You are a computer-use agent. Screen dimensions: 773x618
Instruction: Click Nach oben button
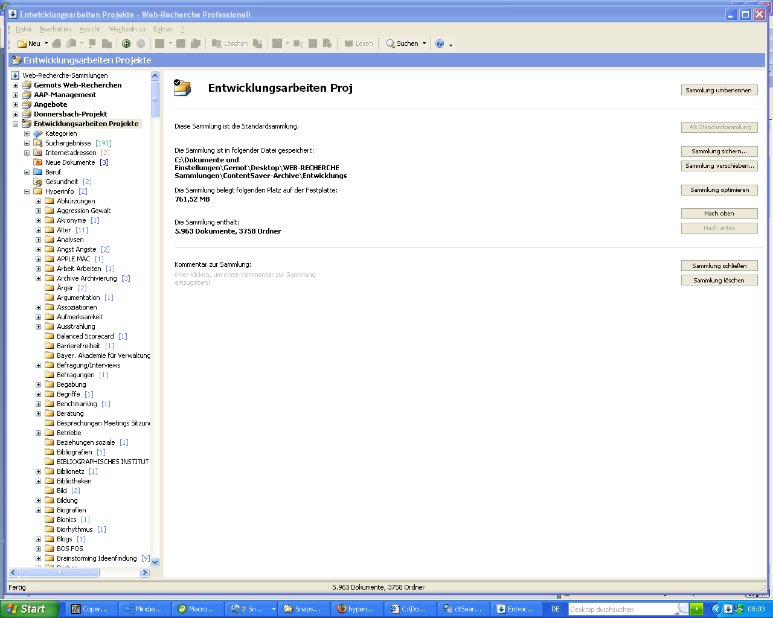click(719, 214)
